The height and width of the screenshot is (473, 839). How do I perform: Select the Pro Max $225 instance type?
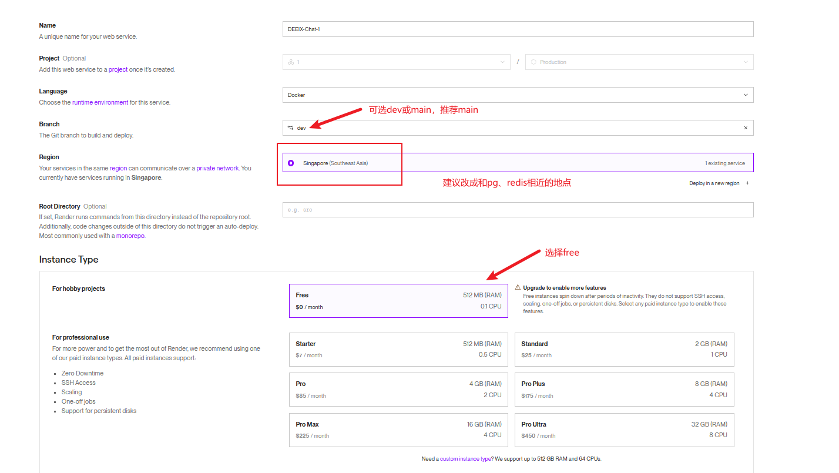coord(398,430)
